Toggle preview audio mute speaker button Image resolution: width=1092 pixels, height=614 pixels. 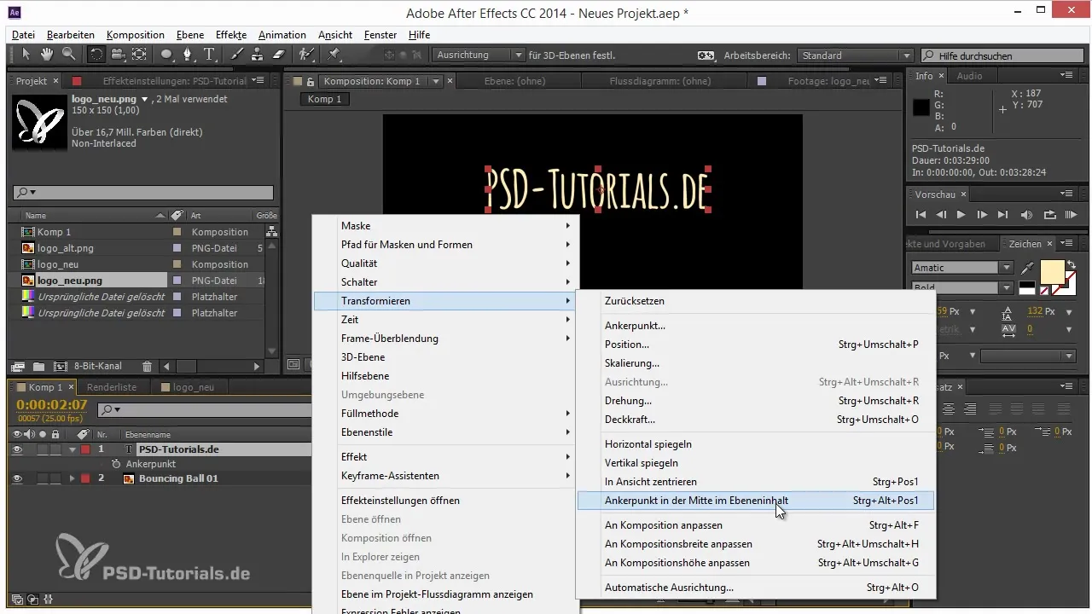tap(1026, 215)
